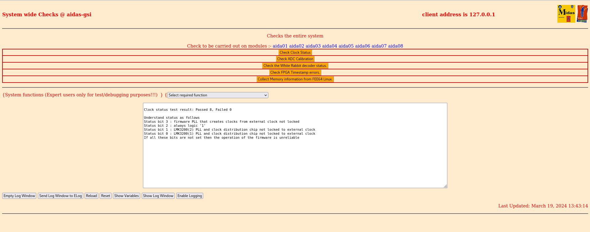Click the 'Understand status as follows' line

click(x=172, y=118)
